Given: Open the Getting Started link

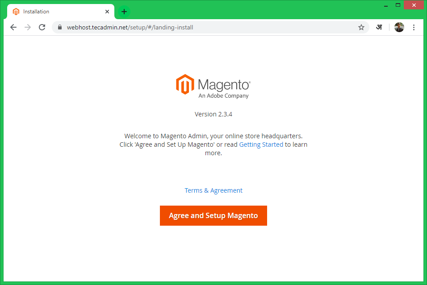Looking at the screenshot, I should tap(261, 145).
